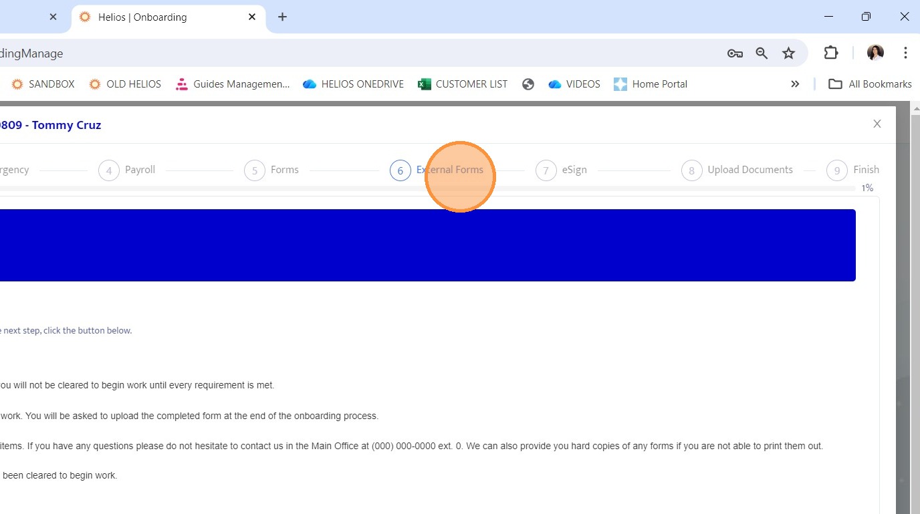Screen dimensions: 920x514
Task: Click the onboarding progress bar
Action: tap(428, 189)
